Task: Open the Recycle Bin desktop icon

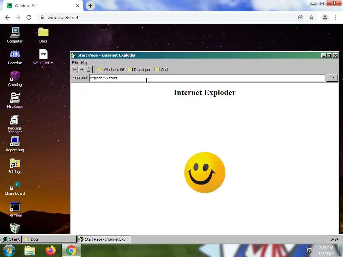Action: 15,228
